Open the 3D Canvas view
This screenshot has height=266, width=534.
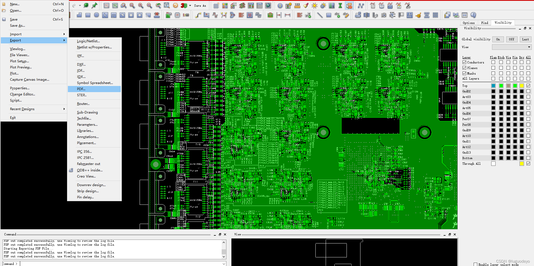(184, 5)
